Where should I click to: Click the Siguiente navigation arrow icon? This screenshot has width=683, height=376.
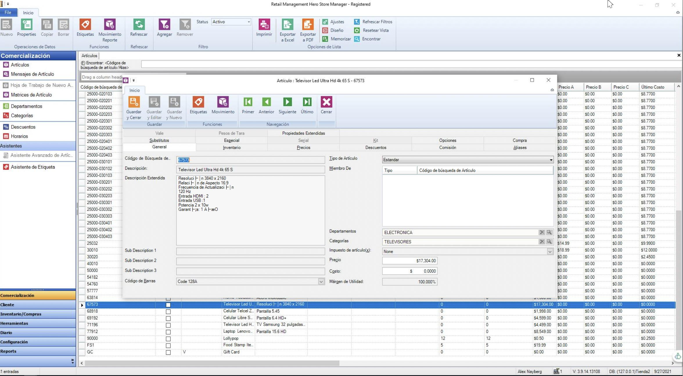tap(287, 102)
